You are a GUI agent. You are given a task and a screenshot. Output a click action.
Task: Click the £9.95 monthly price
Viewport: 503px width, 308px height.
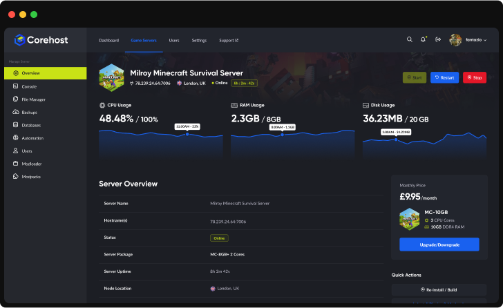click(410, 196)
